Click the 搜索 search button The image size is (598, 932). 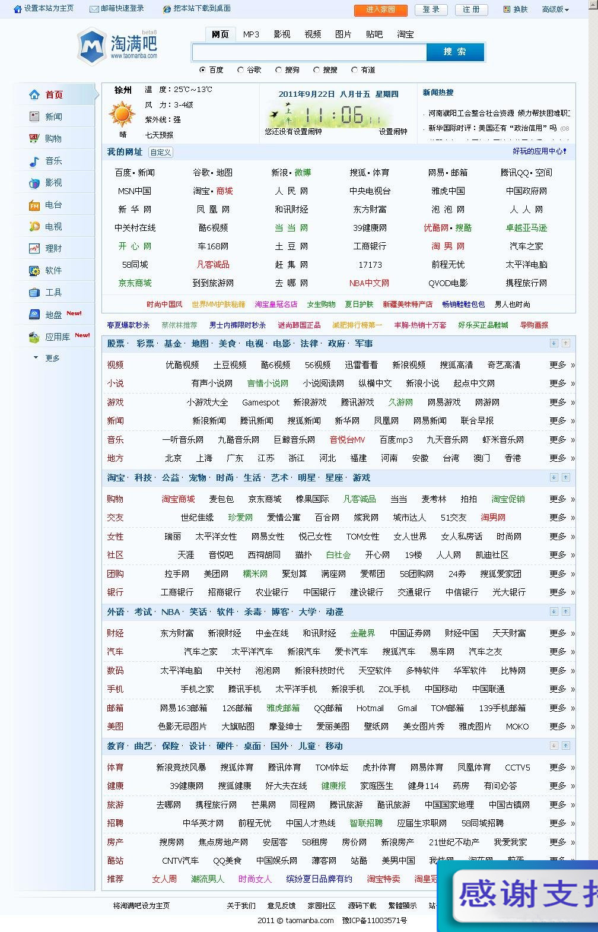[x=455, y=52]
